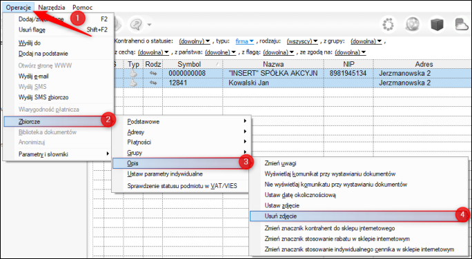Click the type icon in INSERT row
Viewport: 472px width, 259px height.
pyautogui.click(x=133, y=73)
